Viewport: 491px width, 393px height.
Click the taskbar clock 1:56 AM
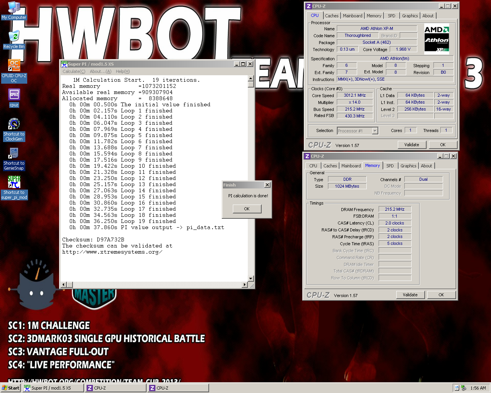click(478, 388)
